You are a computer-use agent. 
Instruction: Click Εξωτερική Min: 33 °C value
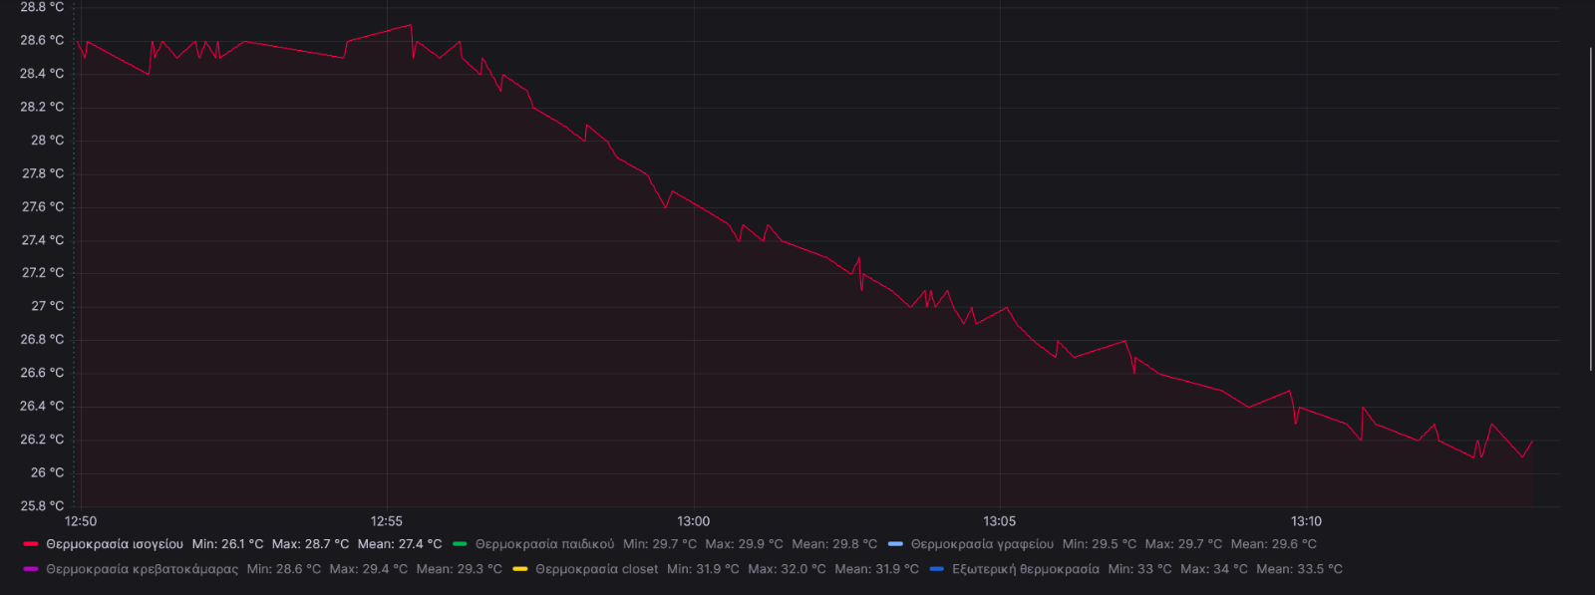tap(1140, 569)
